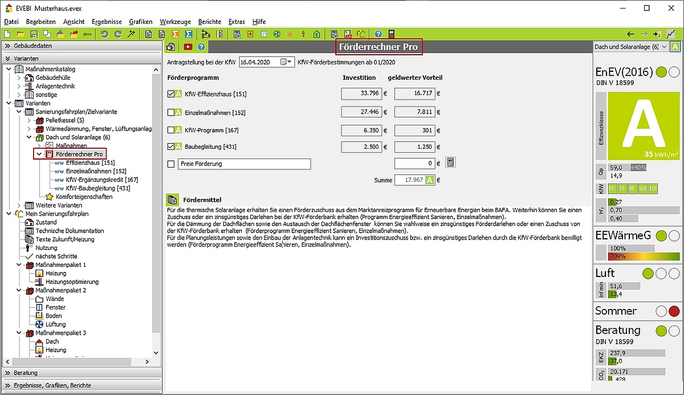Check the Freie Förderung checkbox
Image resolution: width=684 pixels, height=395 pixels.
coord(171,164)
